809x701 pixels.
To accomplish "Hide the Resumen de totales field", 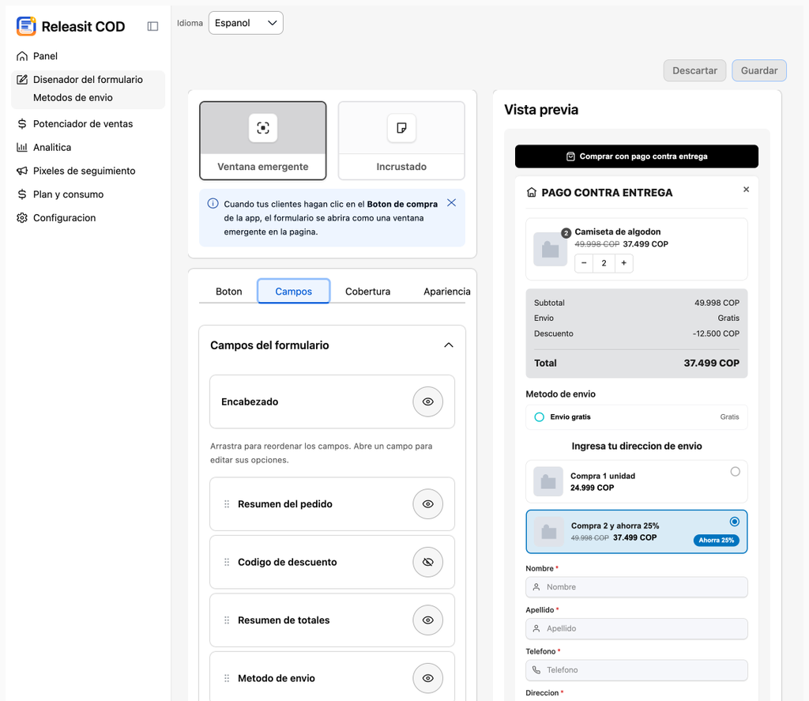I will tap(427, 620).
